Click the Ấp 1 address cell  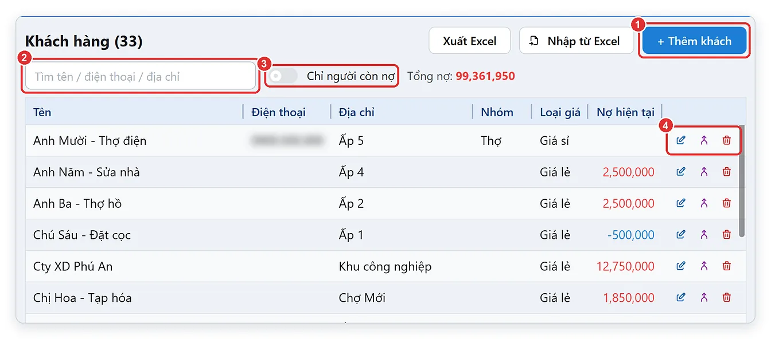pos(351,235)
